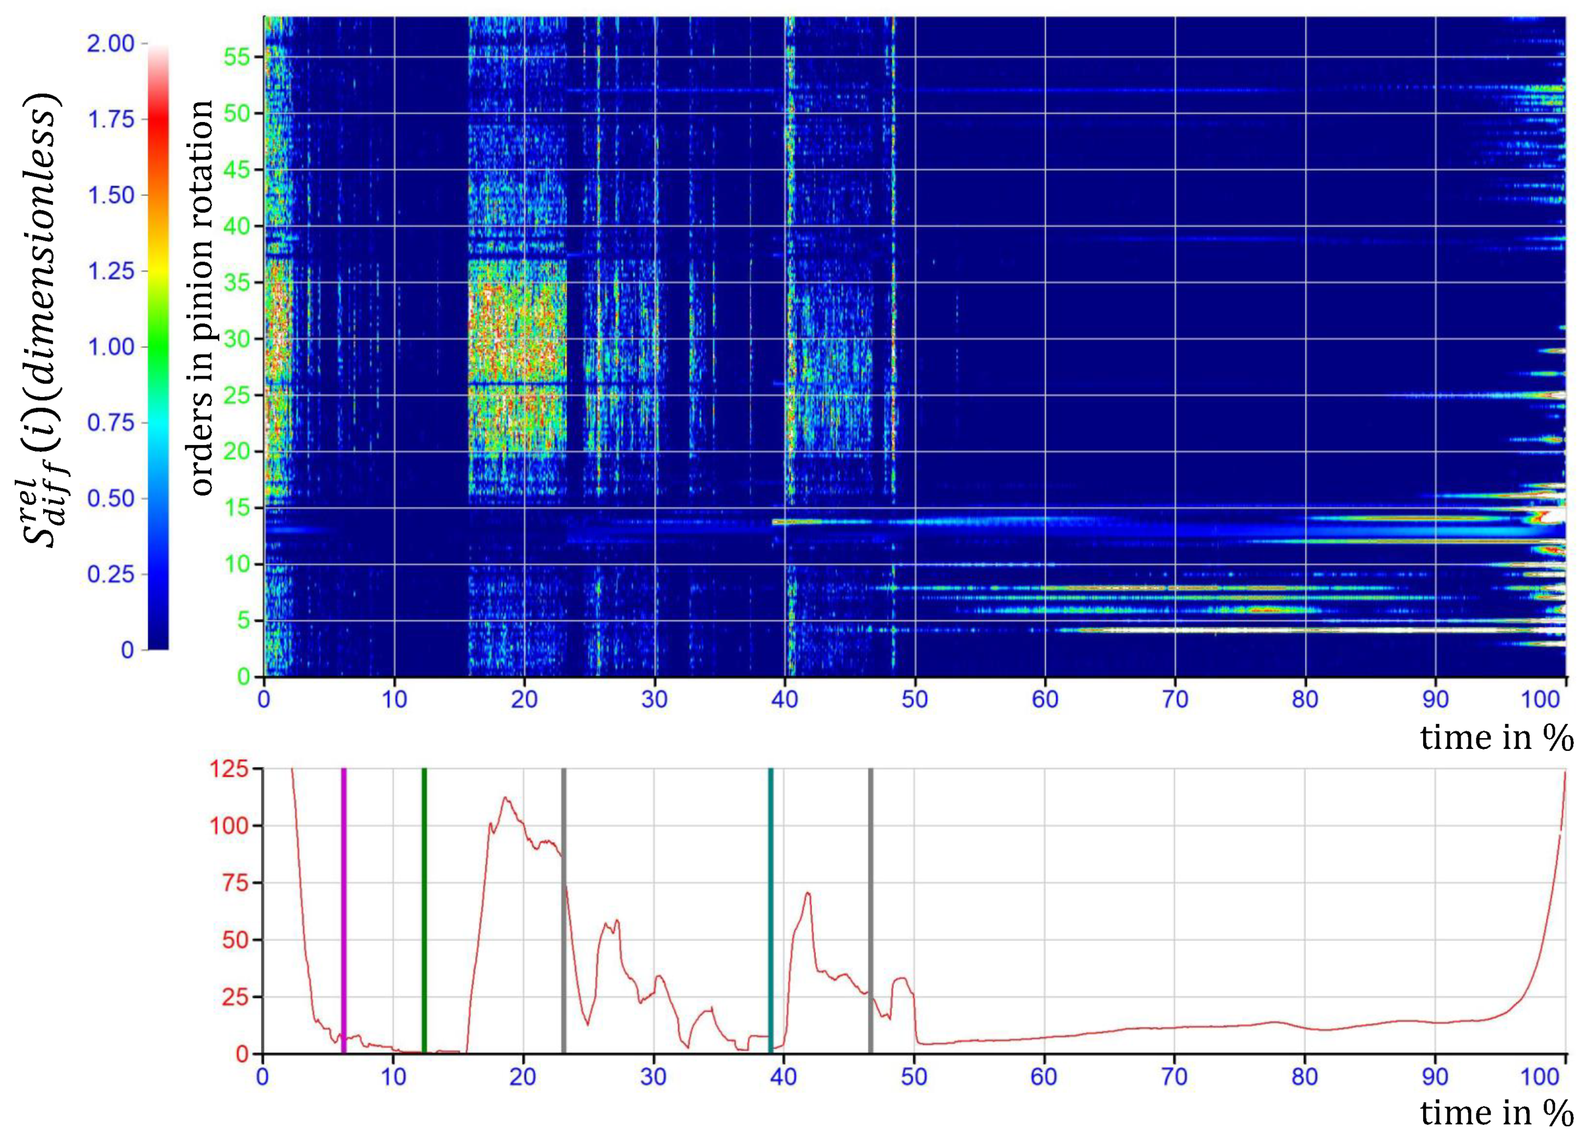The height and width of the screenshot is (1141, 1586).
Task: Click the '1.00' colorbar label
Action: (x=111, y=346)
